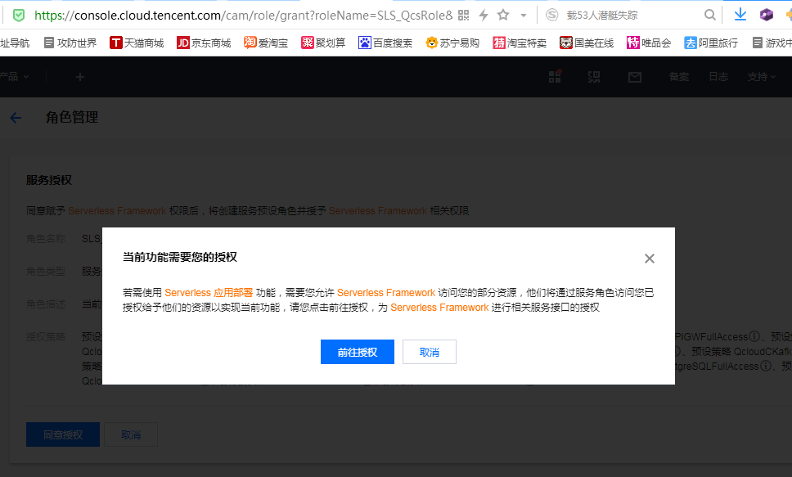792x477 pixels.
Task: Open the 百度搜索 bookmark
Action: pyautogui.click(x=385, y=43)
